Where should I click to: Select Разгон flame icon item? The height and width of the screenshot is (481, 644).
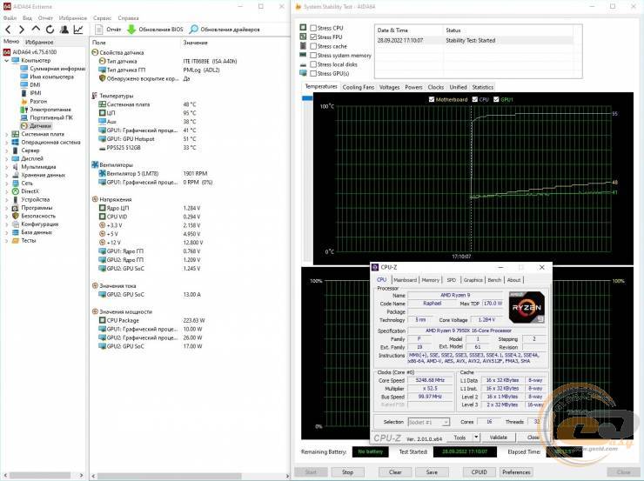(x=34, y=102)
